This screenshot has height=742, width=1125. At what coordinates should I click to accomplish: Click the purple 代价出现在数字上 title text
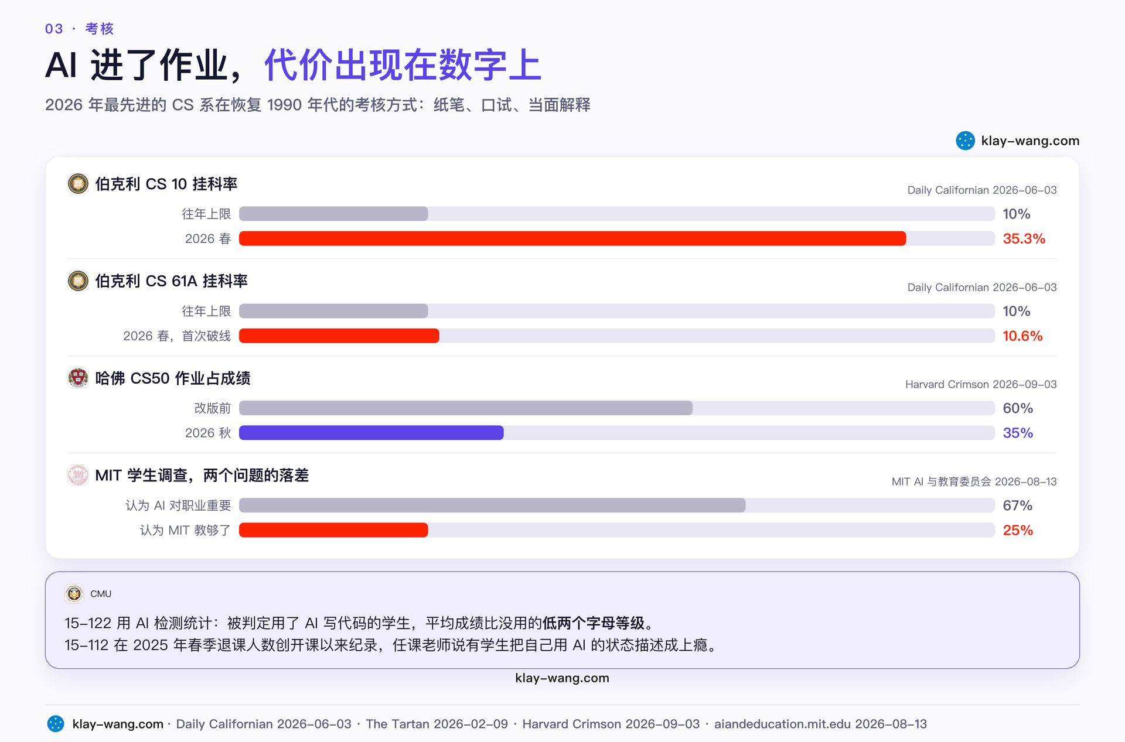pyautogui.click(x=403, y=64)
